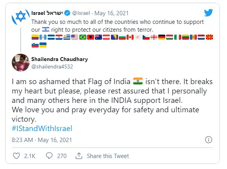
Task: Click the Canada flag emoji
Action: pos(130,37)
